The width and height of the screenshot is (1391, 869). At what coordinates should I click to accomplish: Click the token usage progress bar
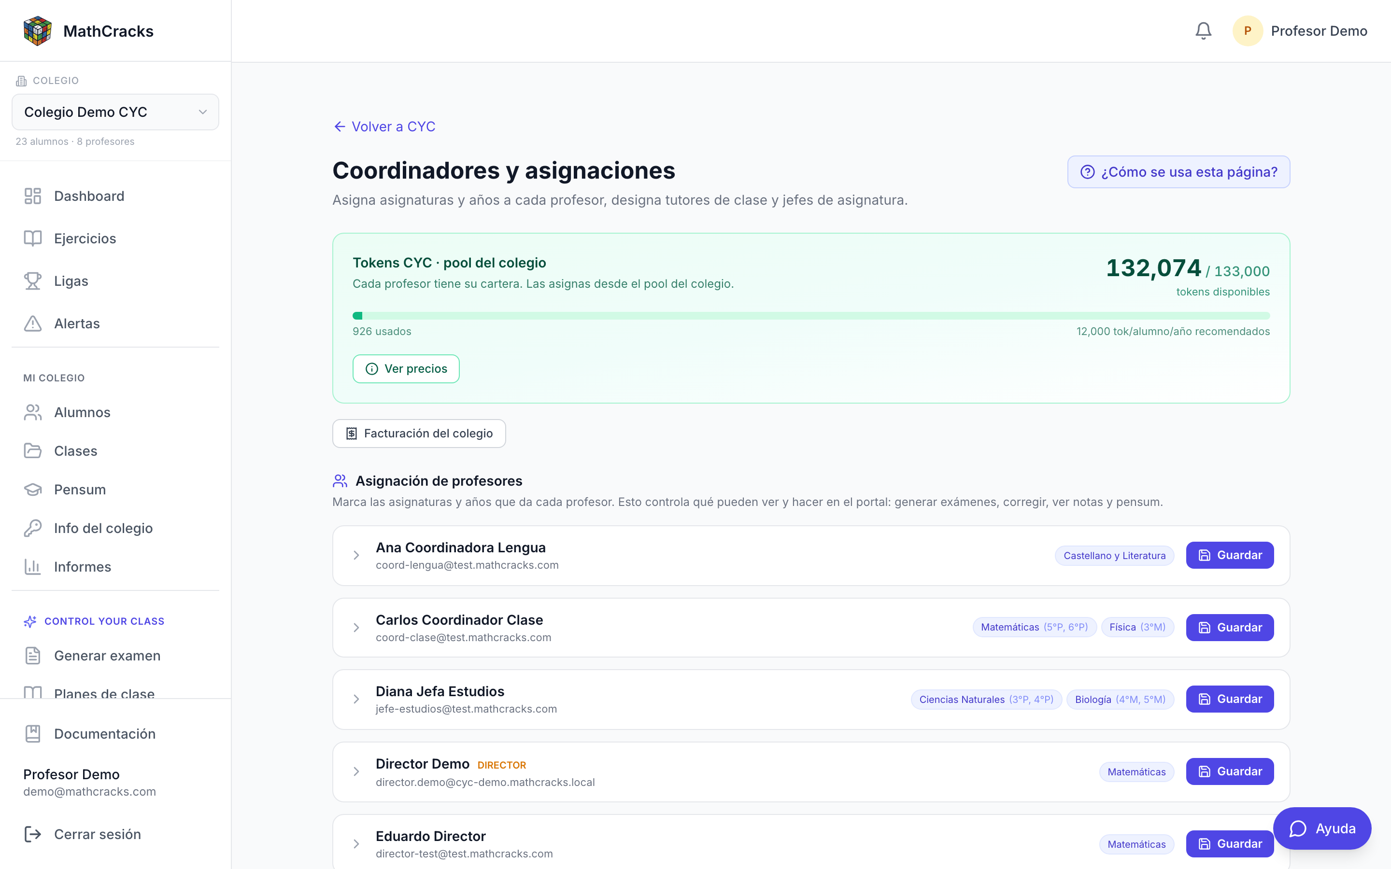811,316
